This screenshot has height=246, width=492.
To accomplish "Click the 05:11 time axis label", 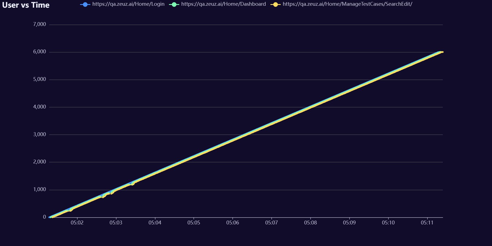I will click(x=427, y=223).
